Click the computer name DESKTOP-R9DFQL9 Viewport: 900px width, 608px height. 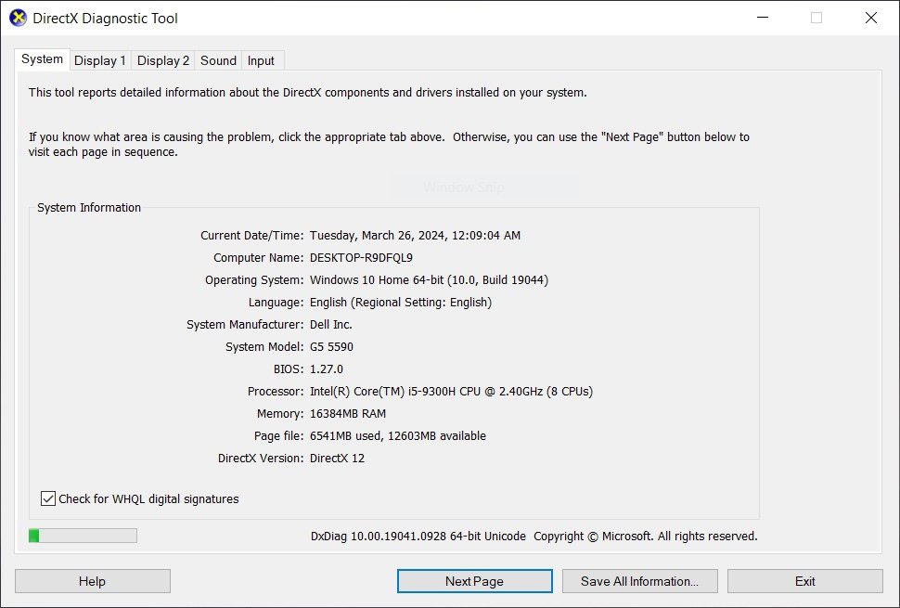pos(361,257)
